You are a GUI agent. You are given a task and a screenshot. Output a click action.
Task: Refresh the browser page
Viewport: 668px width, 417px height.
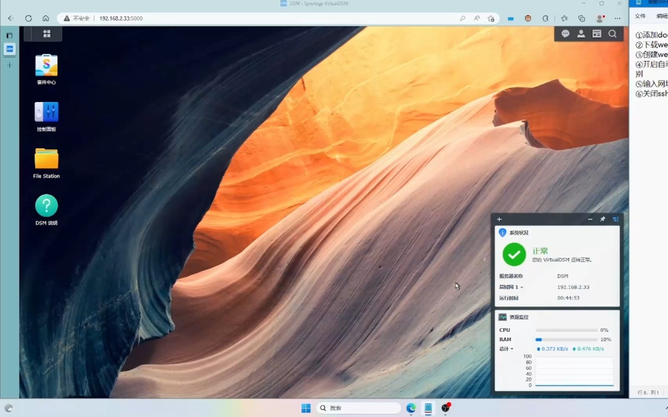28,18
